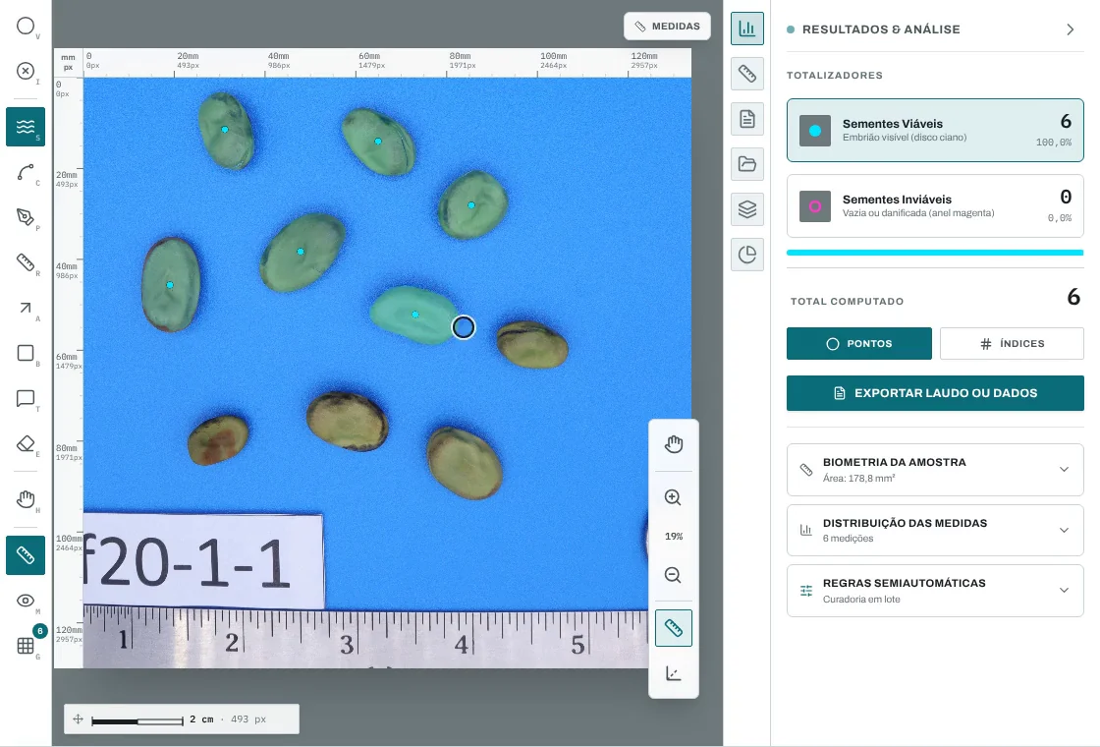Click the hand pan icon in zoom controls

click(x=674, y=444)
